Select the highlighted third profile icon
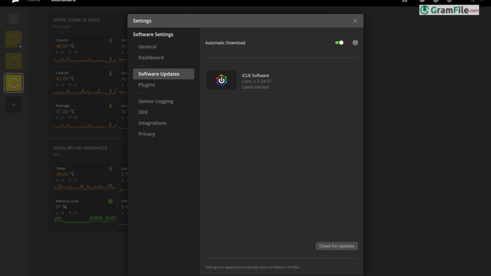Image resolution: width=491 pixels, height=276 pixels. pyautogui.click(x=13, y=83)
